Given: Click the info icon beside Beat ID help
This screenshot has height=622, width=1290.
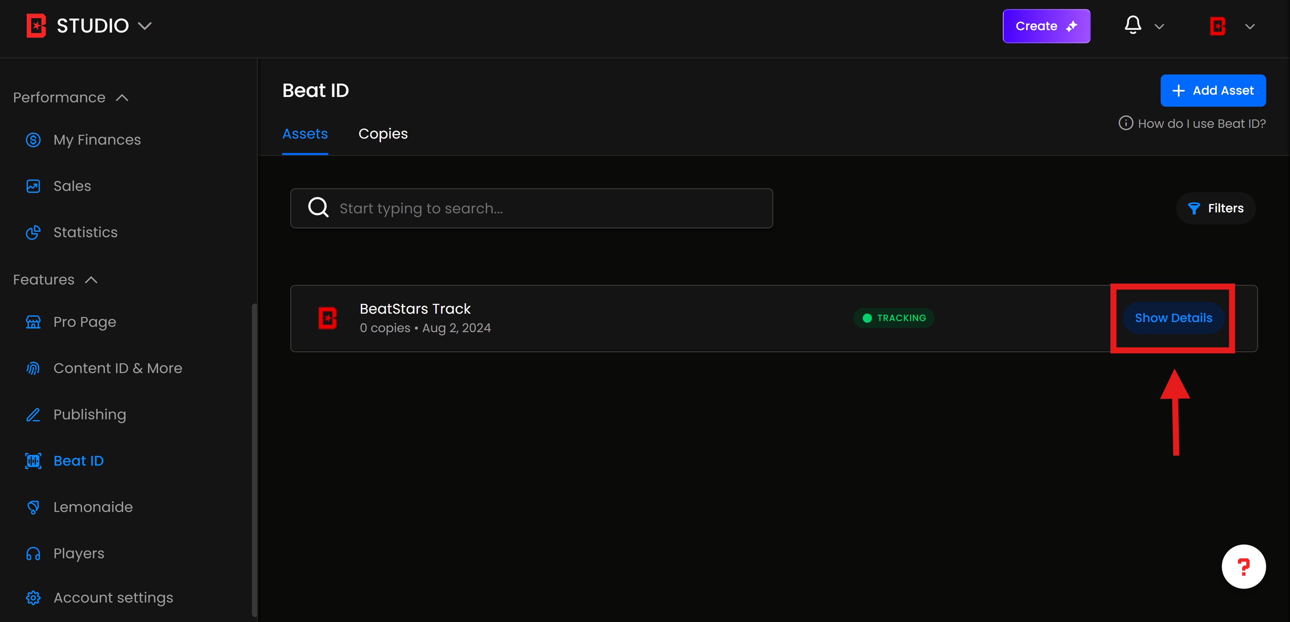Looking at the screenshot, I should pos(1125,123).
